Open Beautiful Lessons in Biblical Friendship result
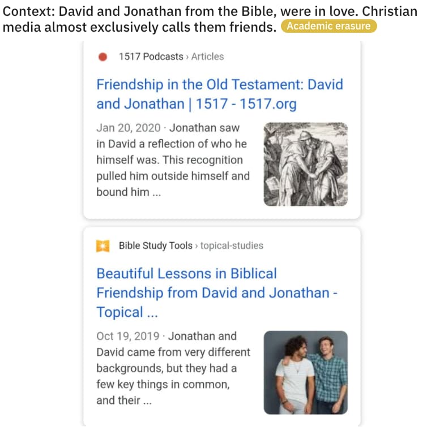Image resolution: width=427 pixels, height=431 pixels. [216, 293]
